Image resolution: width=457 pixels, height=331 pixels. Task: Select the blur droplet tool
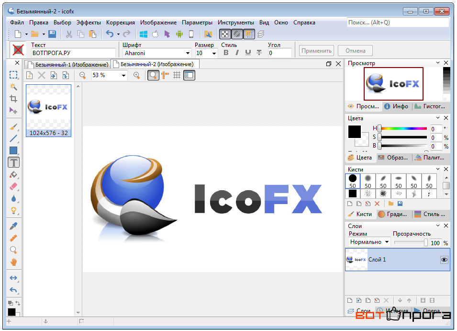13,199
